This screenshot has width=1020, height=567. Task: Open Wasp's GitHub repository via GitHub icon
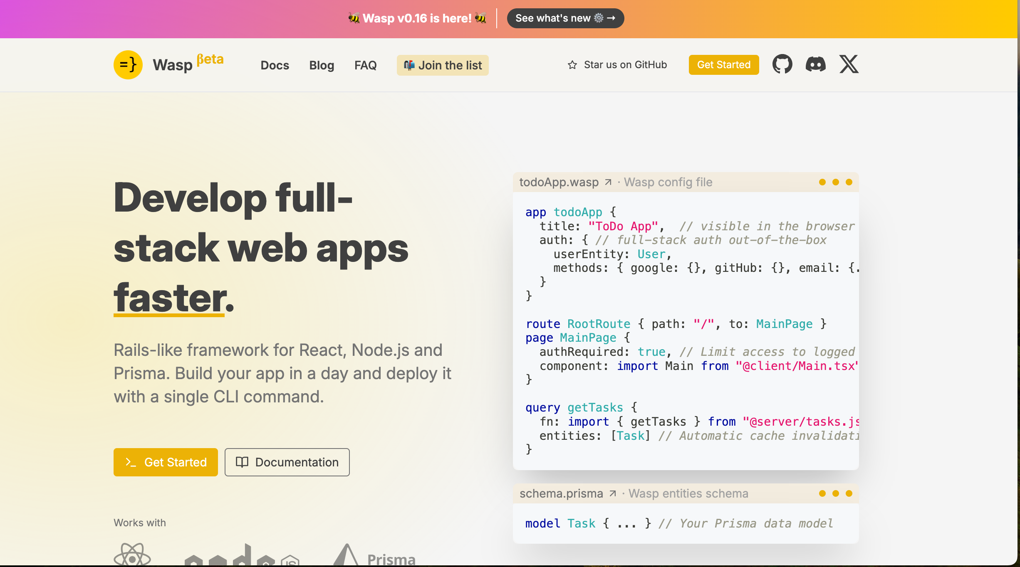[782, 64]
